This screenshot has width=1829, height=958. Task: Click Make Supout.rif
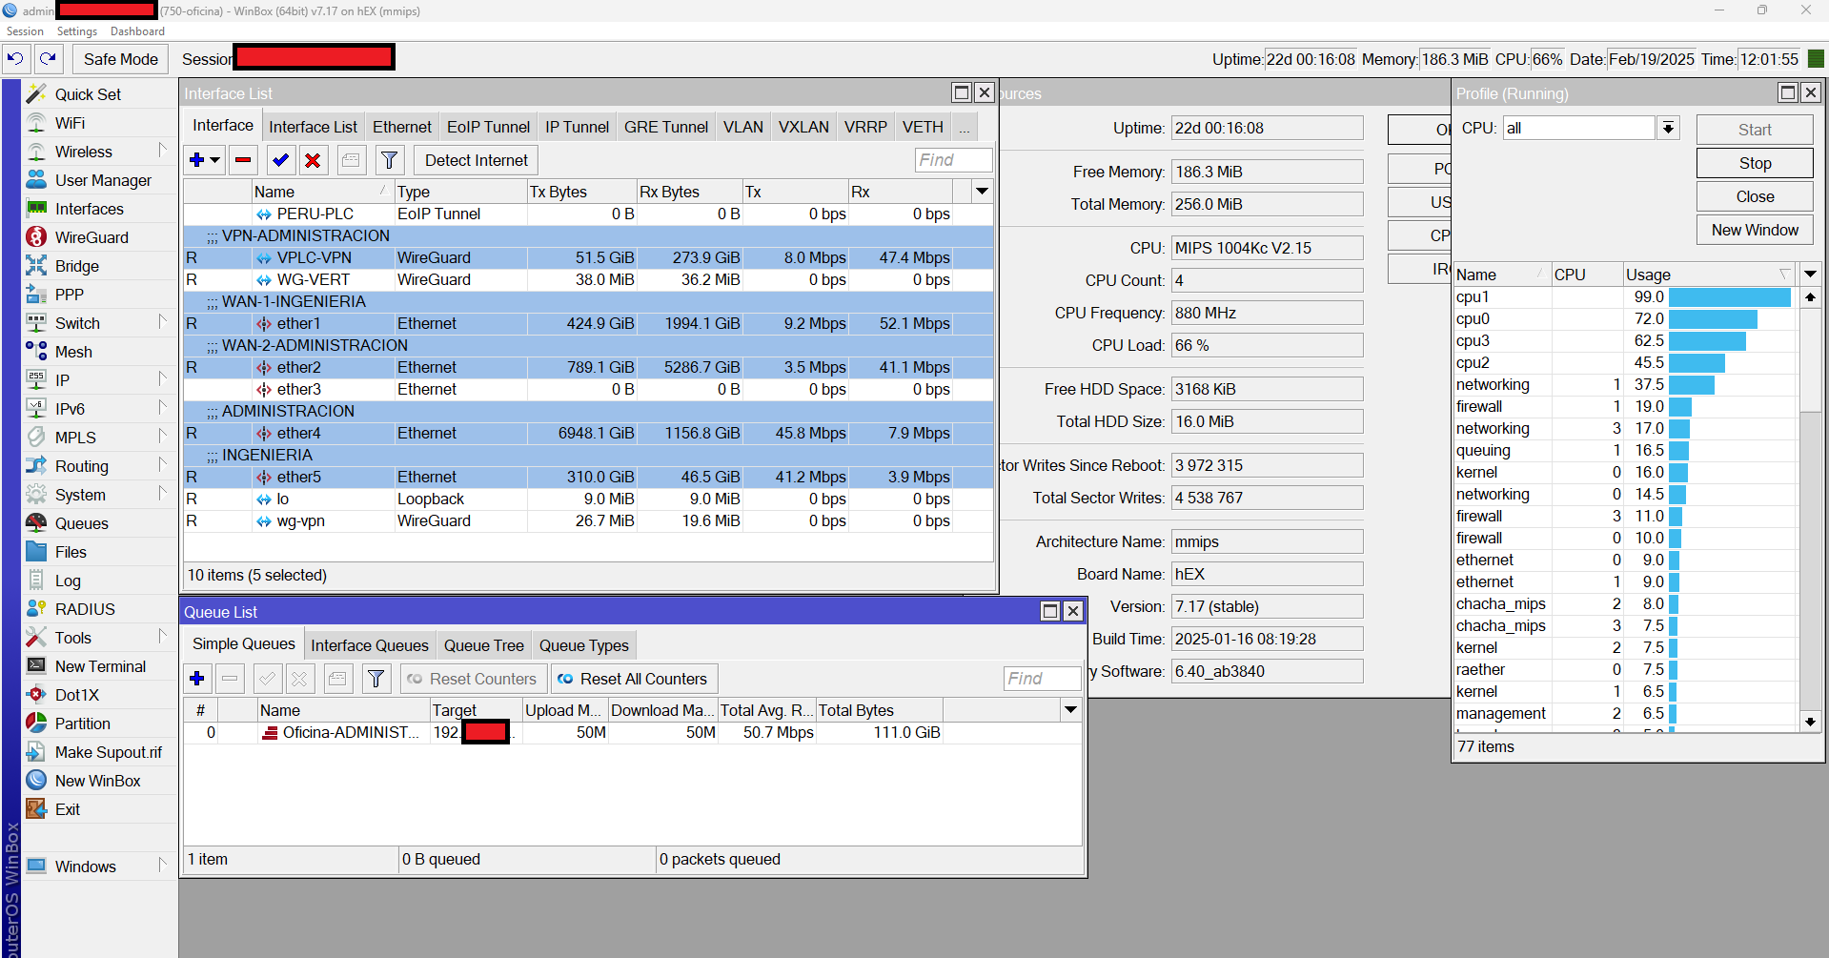[x=108, y=752]
